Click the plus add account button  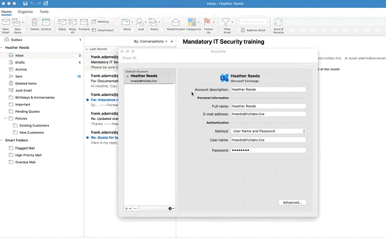coord(128,209)
